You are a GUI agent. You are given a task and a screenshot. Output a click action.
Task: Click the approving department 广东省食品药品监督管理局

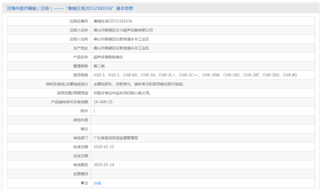116,138
